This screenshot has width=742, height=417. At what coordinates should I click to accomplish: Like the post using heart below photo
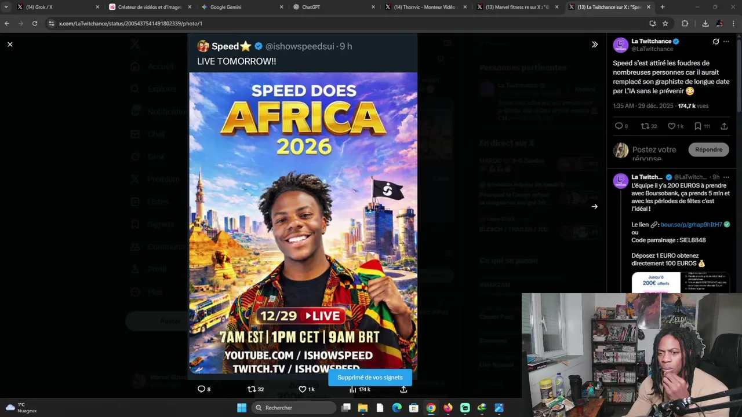coord(302,389)
